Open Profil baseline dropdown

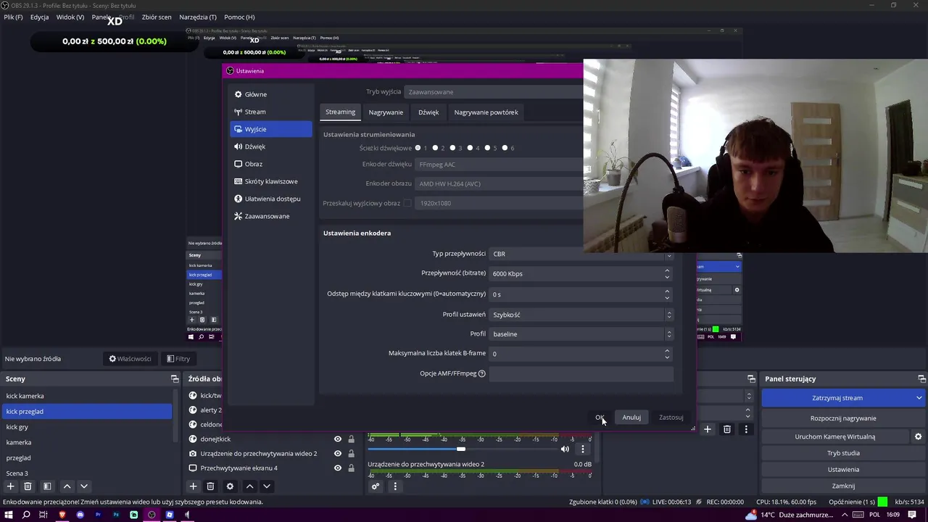point(581,334)
